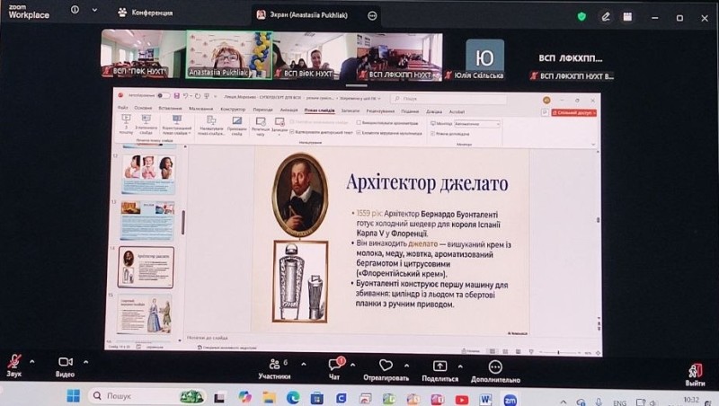Click the Отреагировать heart reaction icon
719x406 pixels.
(386, 365)
